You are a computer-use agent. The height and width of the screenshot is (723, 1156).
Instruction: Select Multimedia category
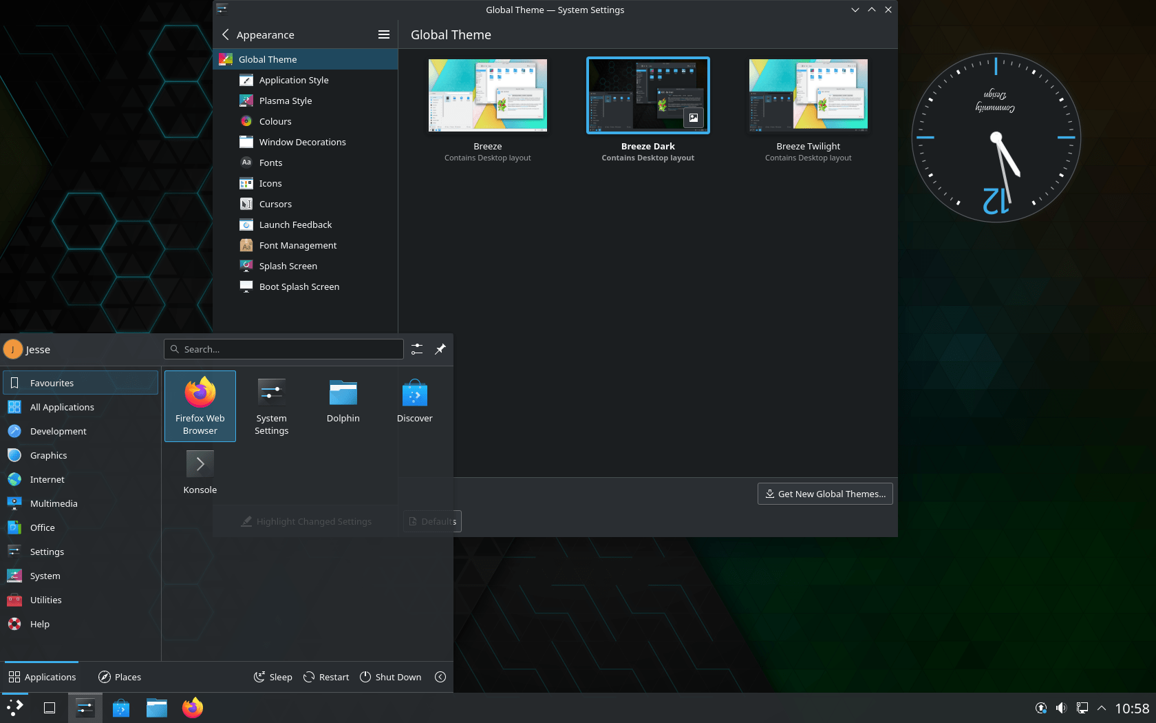pyautogui.click(x=81, y=503)
